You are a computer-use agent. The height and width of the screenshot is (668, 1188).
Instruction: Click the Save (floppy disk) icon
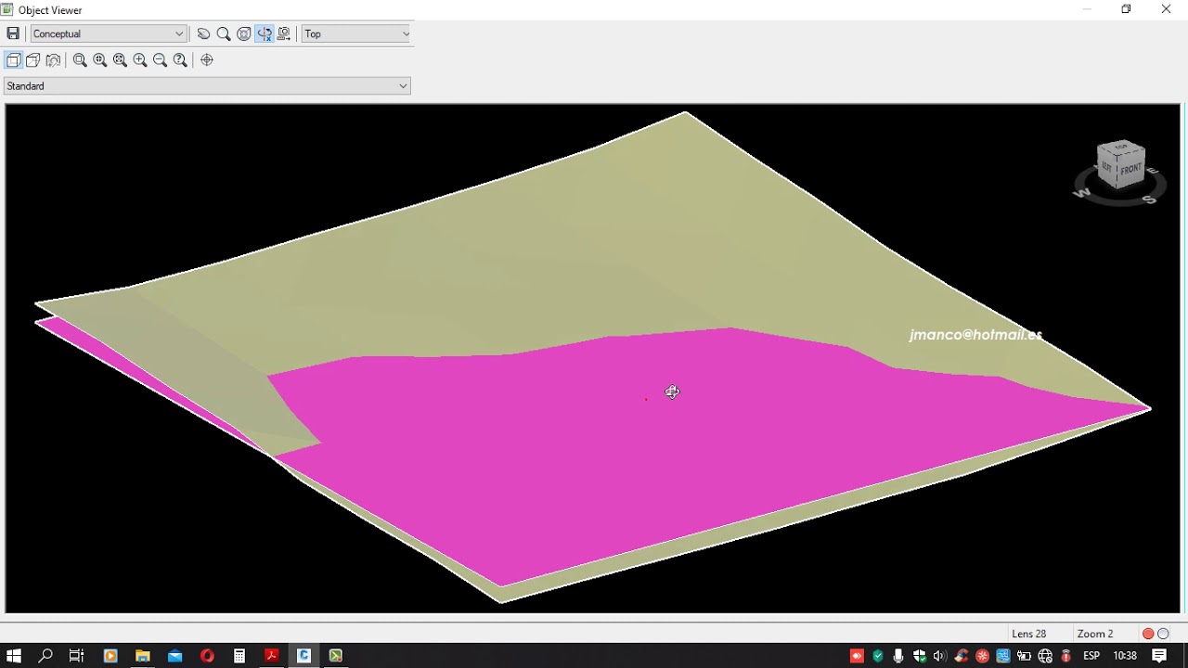coord(13,33)
